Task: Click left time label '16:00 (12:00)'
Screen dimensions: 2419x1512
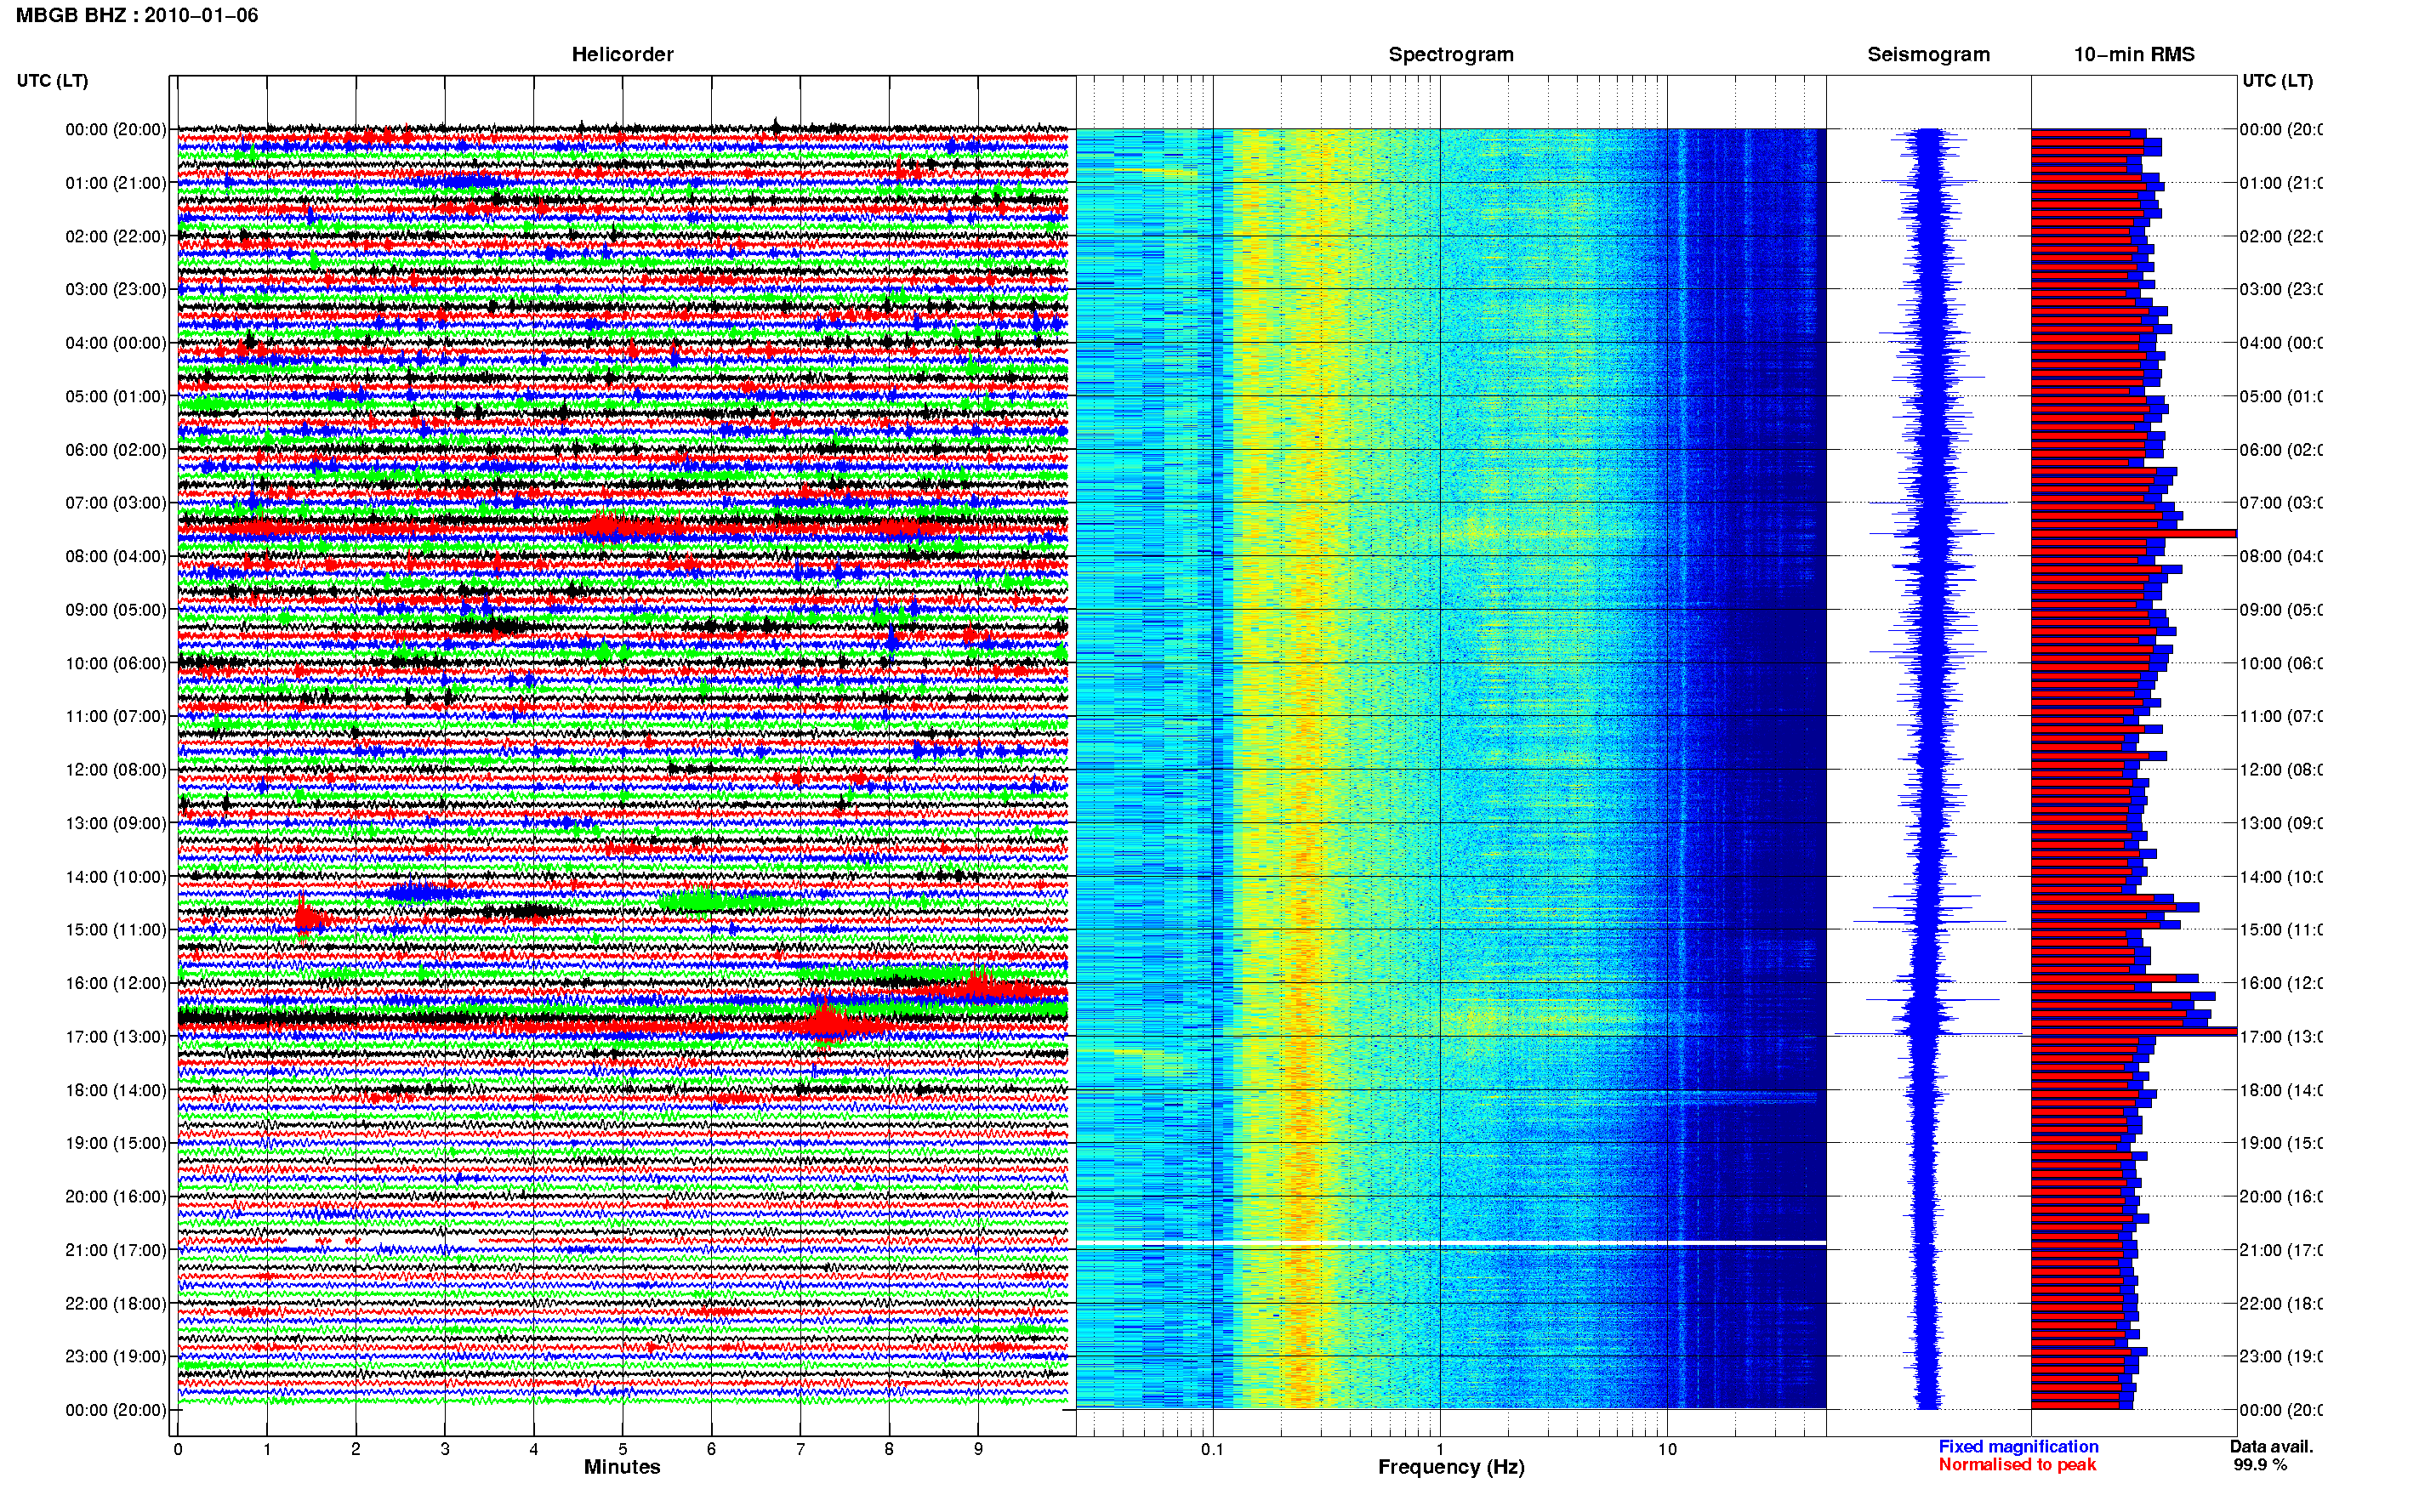Action: tap(116, 983)
